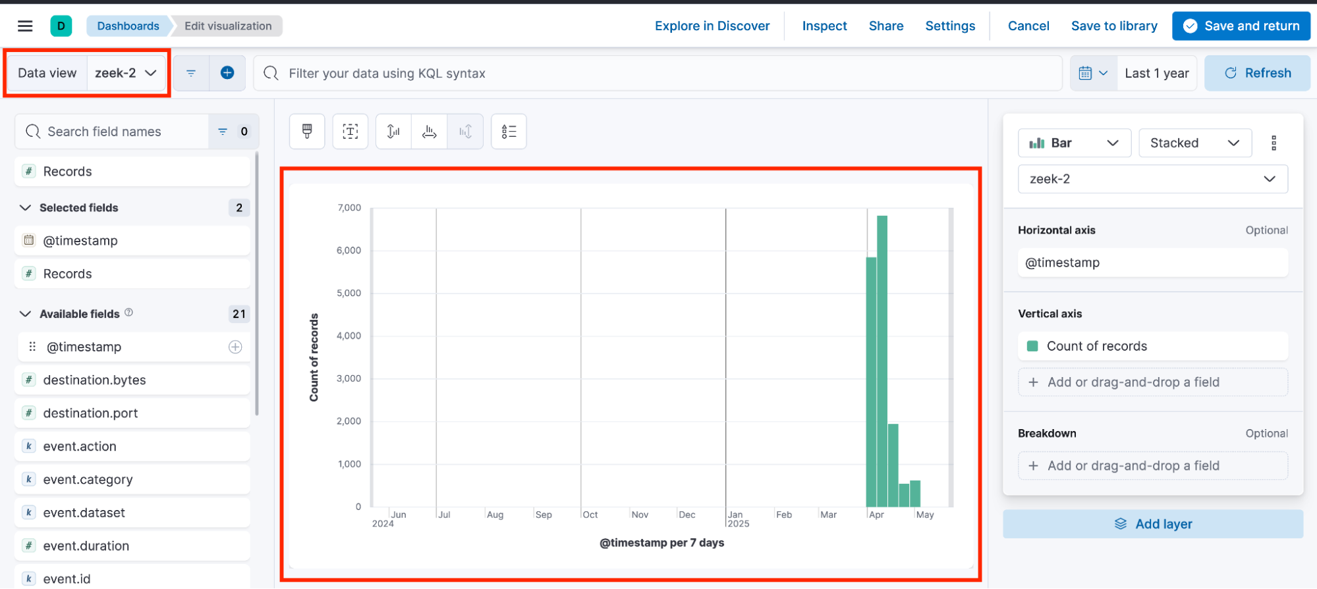Click the number icon on event.duration
The width and height of the screenshot is (1317, 589).
29,546
